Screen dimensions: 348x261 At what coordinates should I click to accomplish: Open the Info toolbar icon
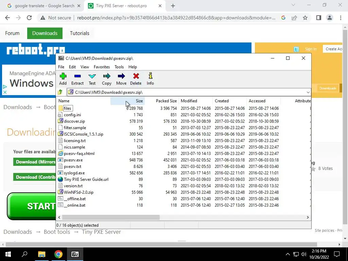click(x=150, y=79)
